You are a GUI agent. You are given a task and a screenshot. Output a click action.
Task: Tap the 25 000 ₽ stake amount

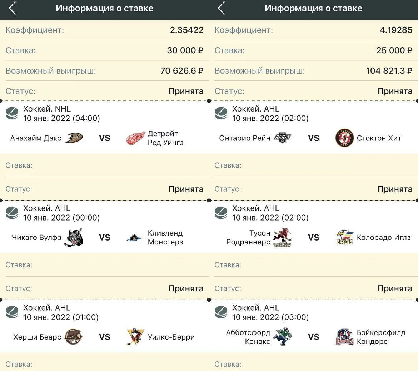coord(394,50)
